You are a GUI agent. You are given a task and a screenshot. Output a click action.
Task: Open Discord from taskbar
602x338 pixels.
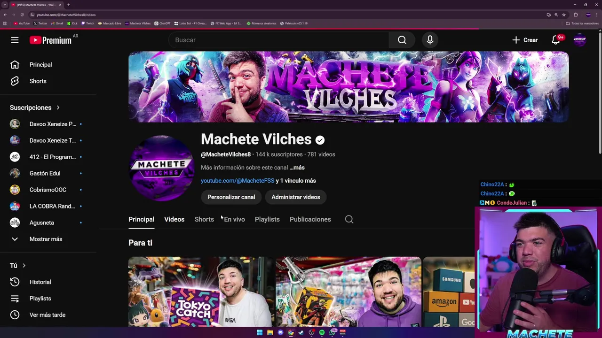point(280,332)
